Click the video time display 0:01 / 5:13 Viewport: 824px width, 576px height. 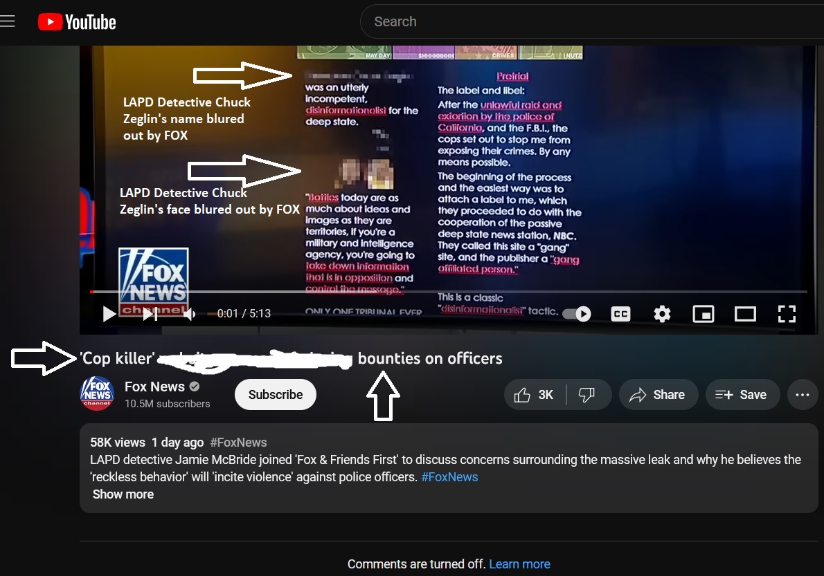click(x=244, y=314)
